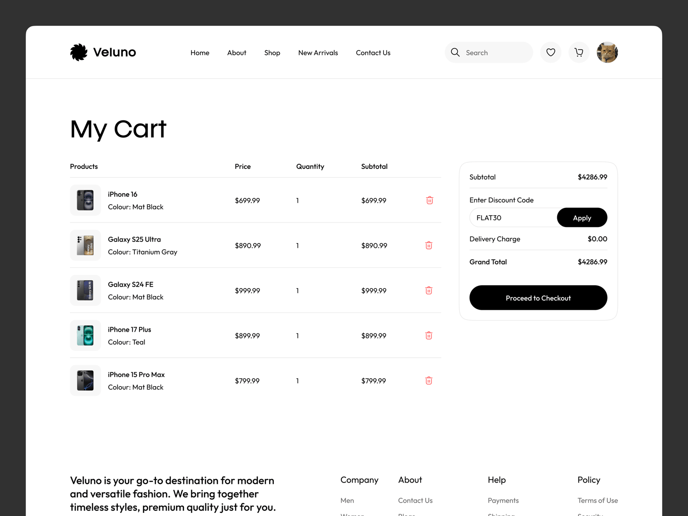688x516 pixels.
Task: Remove iPhone 17 Plus via trash icon
Action: pos(429,335)
